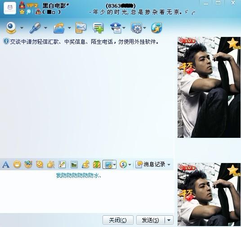The height and width of the screenshot is (227, 241).
Task: Open the apps globe icon in toolbar
Action: tap(156, 28)
